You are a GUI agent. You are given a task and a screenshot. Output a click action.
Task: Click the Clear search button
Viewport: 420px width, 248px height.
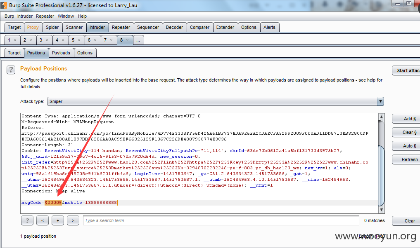click(407, 221)
